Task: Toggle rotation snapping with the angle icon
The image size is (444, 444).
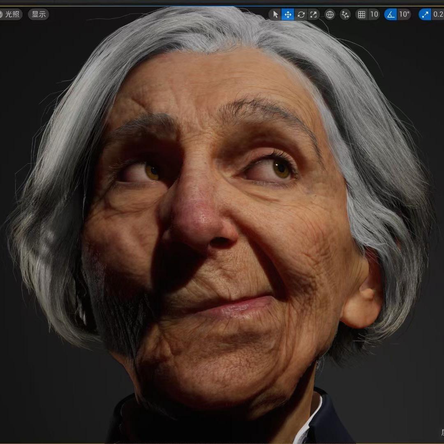Action: click(391, 15)
